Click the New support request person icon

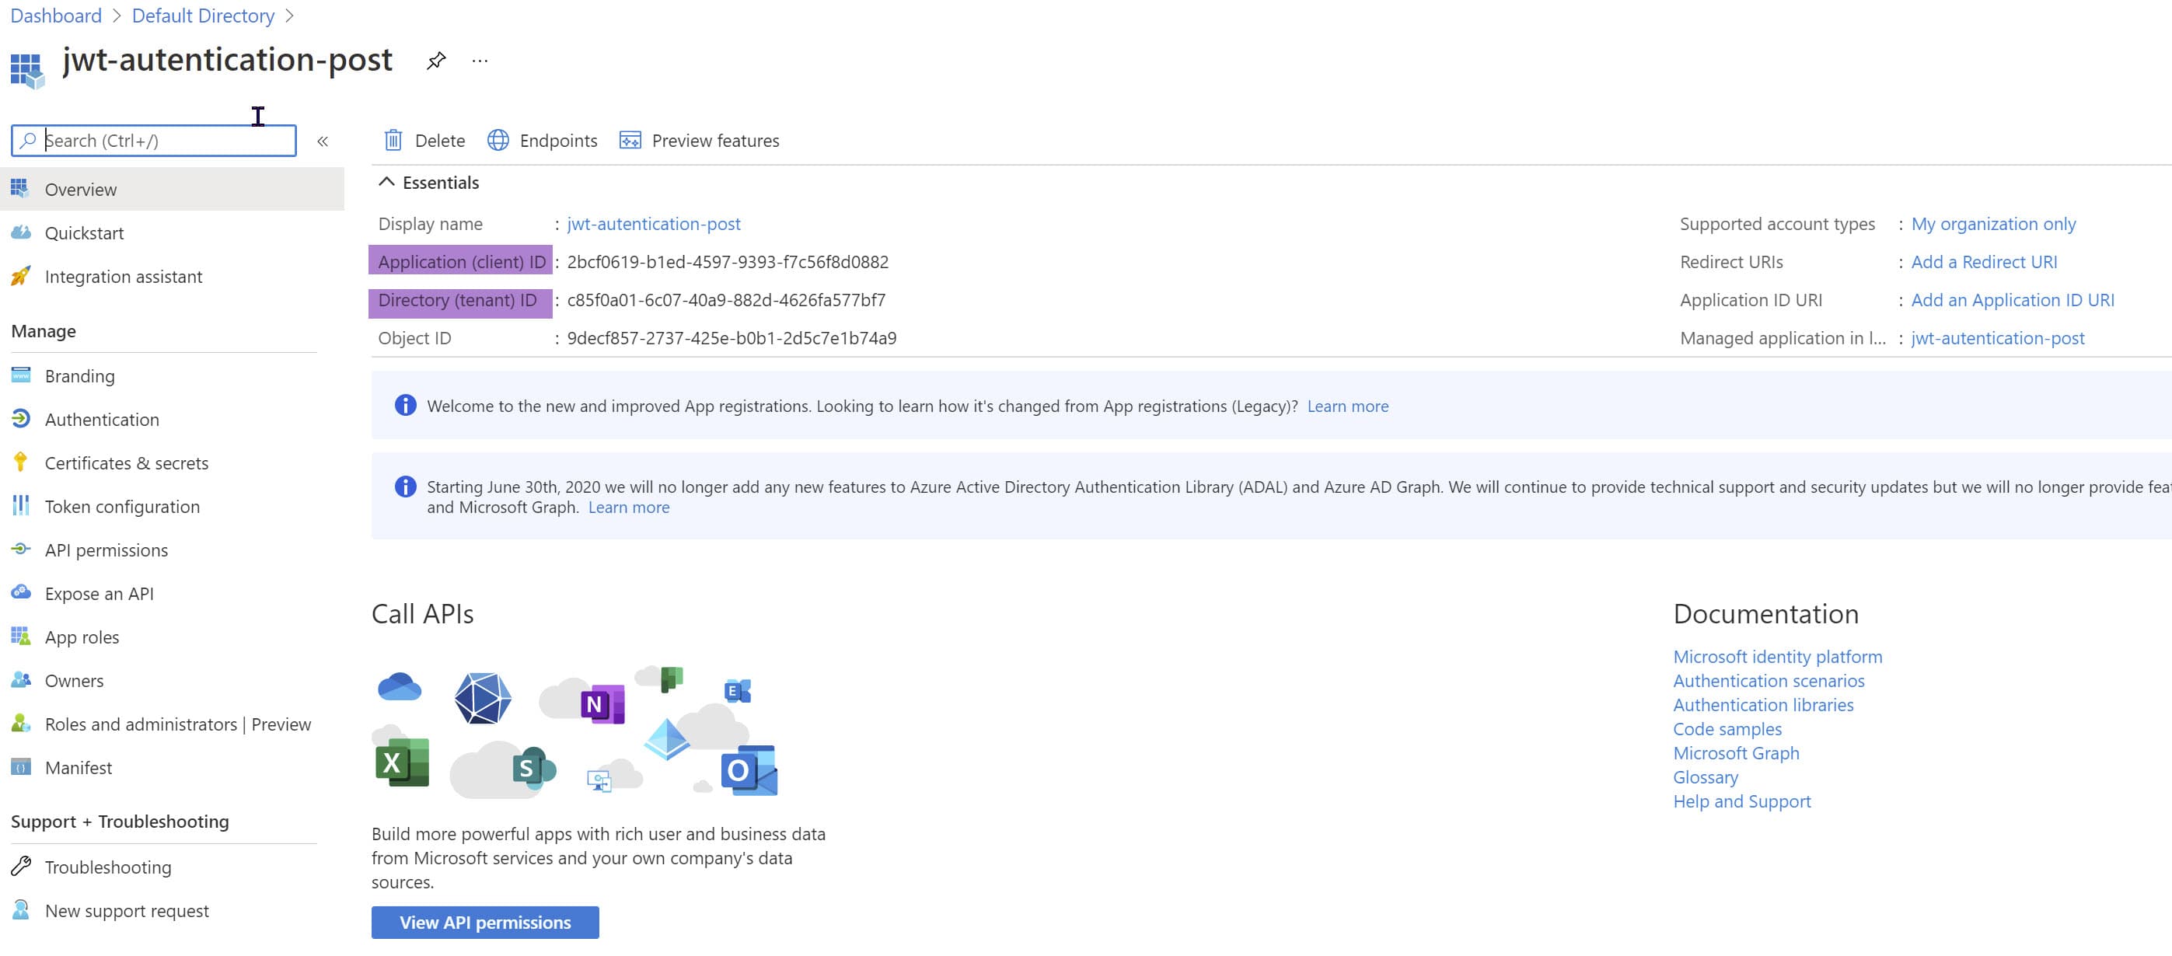coord(21,909)
